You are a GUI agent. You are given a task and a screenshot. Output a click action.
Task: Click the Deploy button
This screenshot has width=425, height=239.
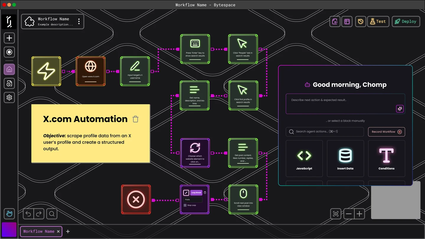(406, 22)
